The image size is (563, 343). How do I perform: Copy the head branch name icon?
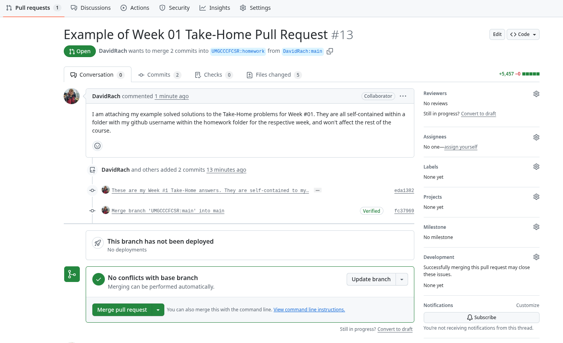(330, 51)
